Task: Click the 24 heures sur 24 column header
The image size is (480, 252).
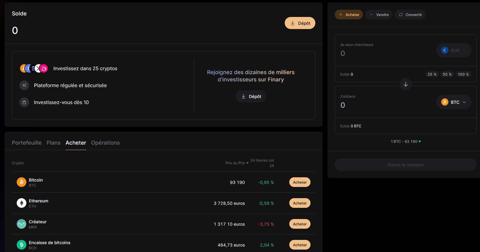Action: 262,163
